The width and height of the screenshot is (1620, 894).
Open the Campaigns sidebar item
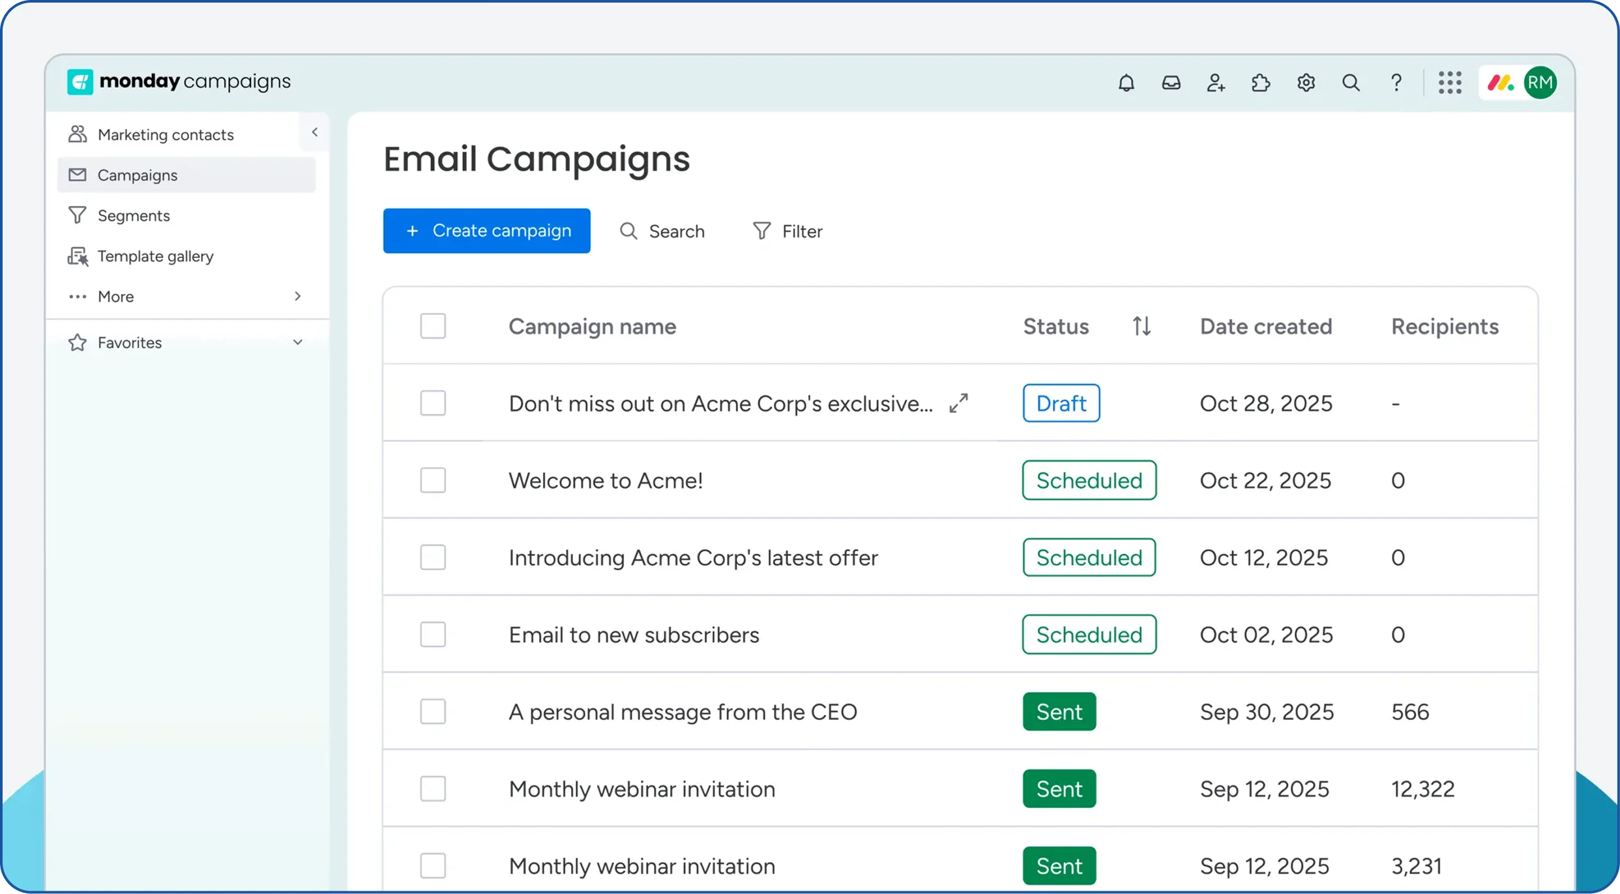coord(186,175)
